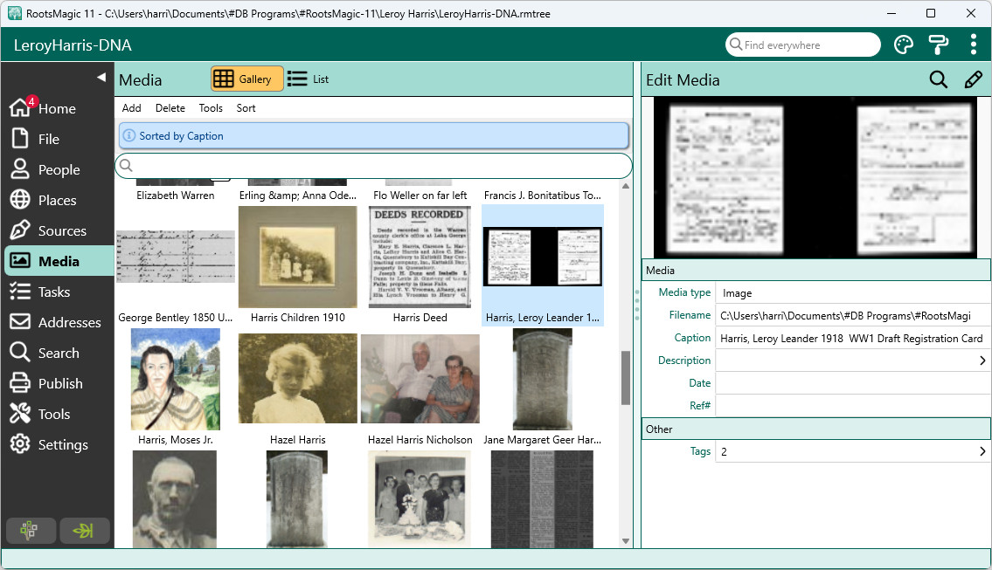Expand the Description field arrow
This screenshot has height=570, width=992.
[x=982, y=361]
